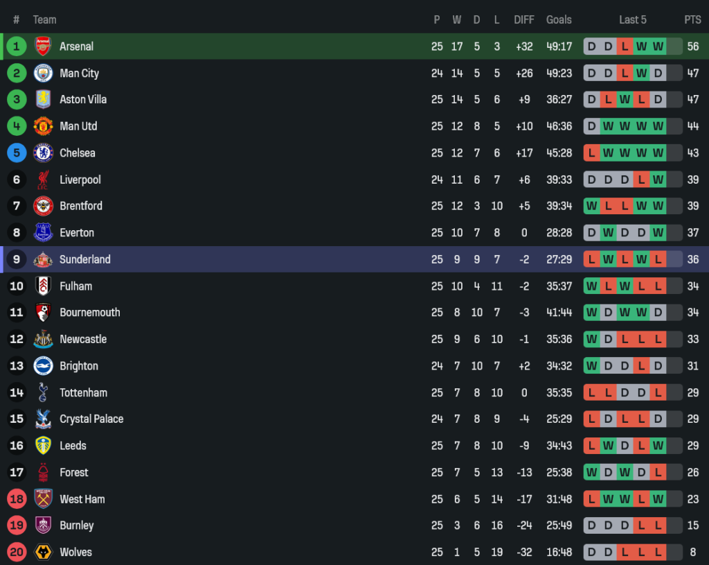This screenshot has height=565, width=709.
Task: Click position badge 20 for Wolves
Action: pyautogui.click(x=17, y=552)
